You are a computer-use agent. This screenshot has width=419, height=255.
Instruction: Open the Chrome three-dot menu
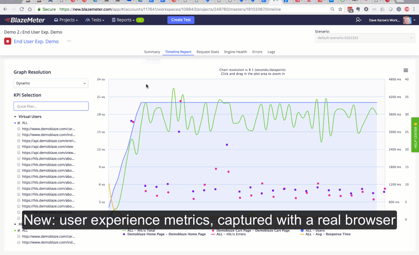coord(414,9)
